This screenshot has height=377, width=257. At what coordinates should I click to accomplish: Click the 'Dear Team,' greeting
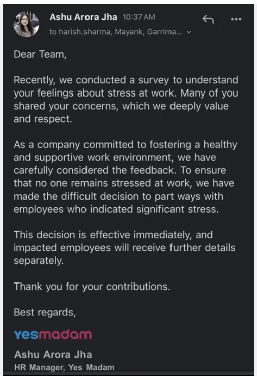tap(40, 54)
